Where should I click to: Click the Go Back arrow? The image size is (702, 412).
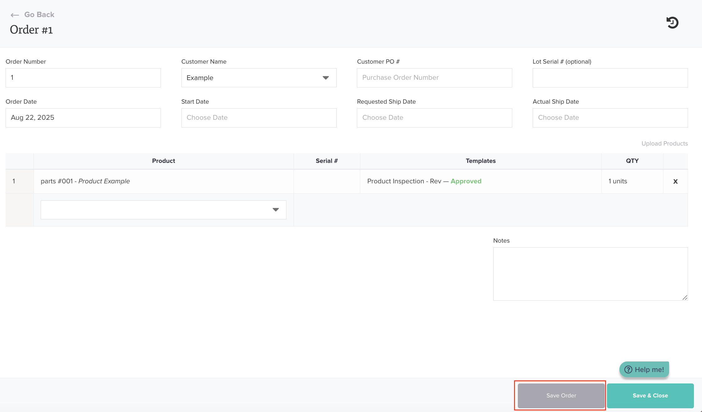(15, 15)
